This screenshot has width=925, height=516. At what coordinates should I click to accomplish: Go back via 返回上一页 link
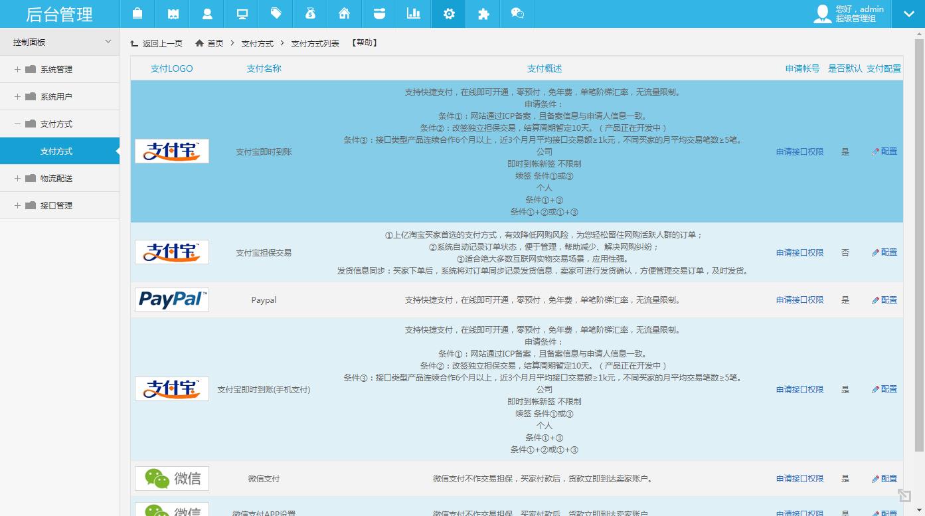point(157,43)
